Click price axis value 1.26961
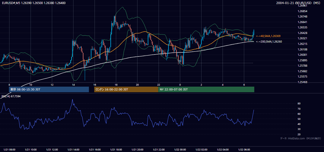 click(x=303, y=6)
